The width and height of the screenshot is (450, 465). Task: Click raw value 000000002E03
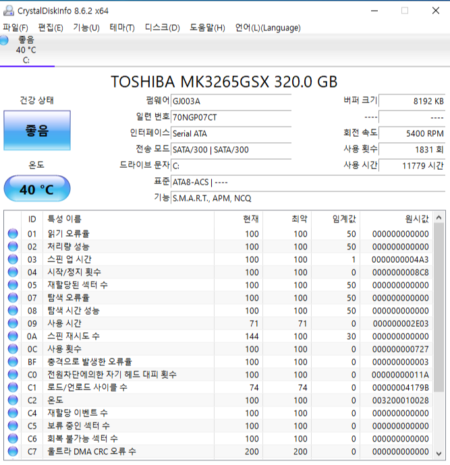coord(400,323)
